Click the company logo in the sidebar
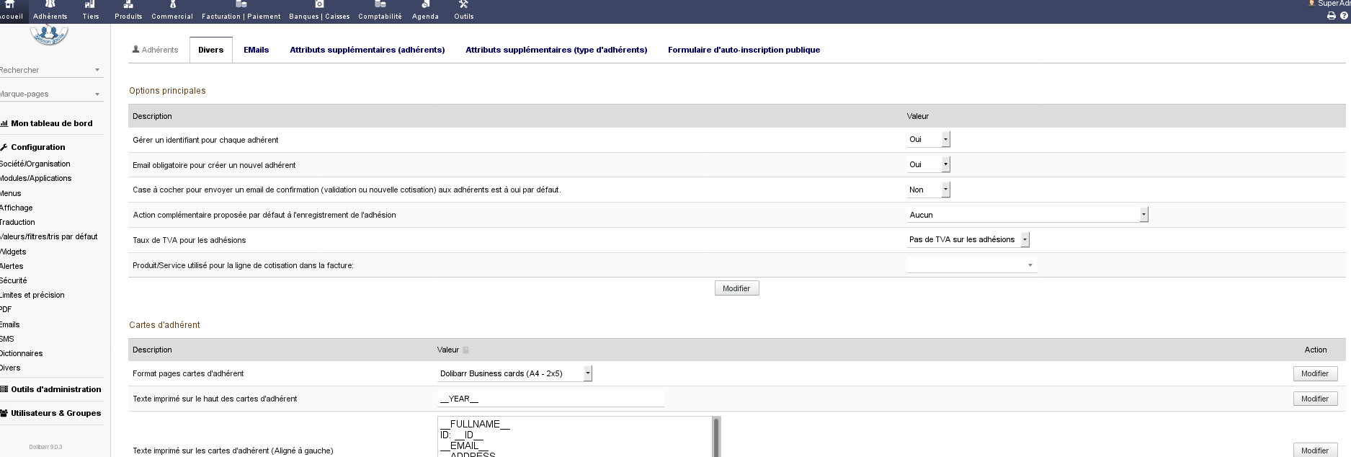The image size is (1351, 457). 49,34
